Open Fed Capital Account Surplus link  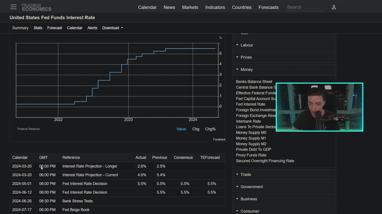point(256,99)
